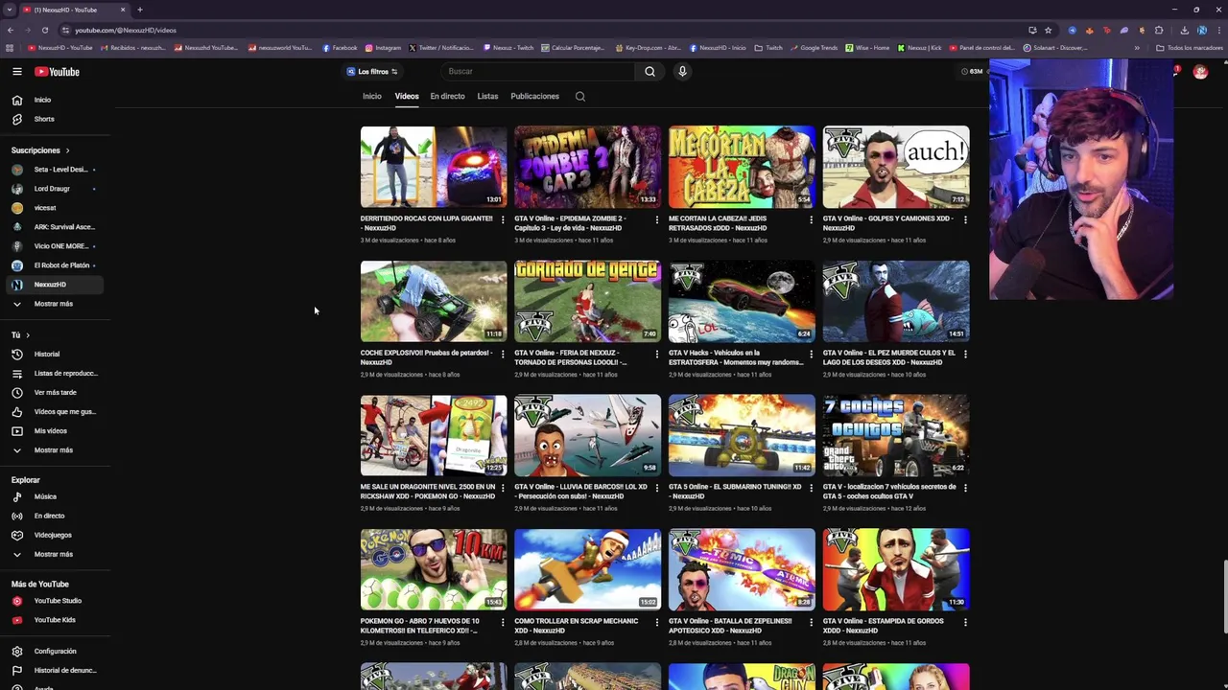
Task: Open options for ME CORTAN LA CABEZA video
Action: (811, 219)
